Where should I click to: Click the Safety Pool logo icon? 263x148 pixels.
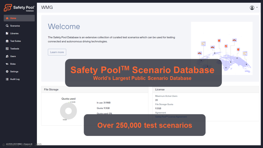pyautogui.click(x=8, y=8)
